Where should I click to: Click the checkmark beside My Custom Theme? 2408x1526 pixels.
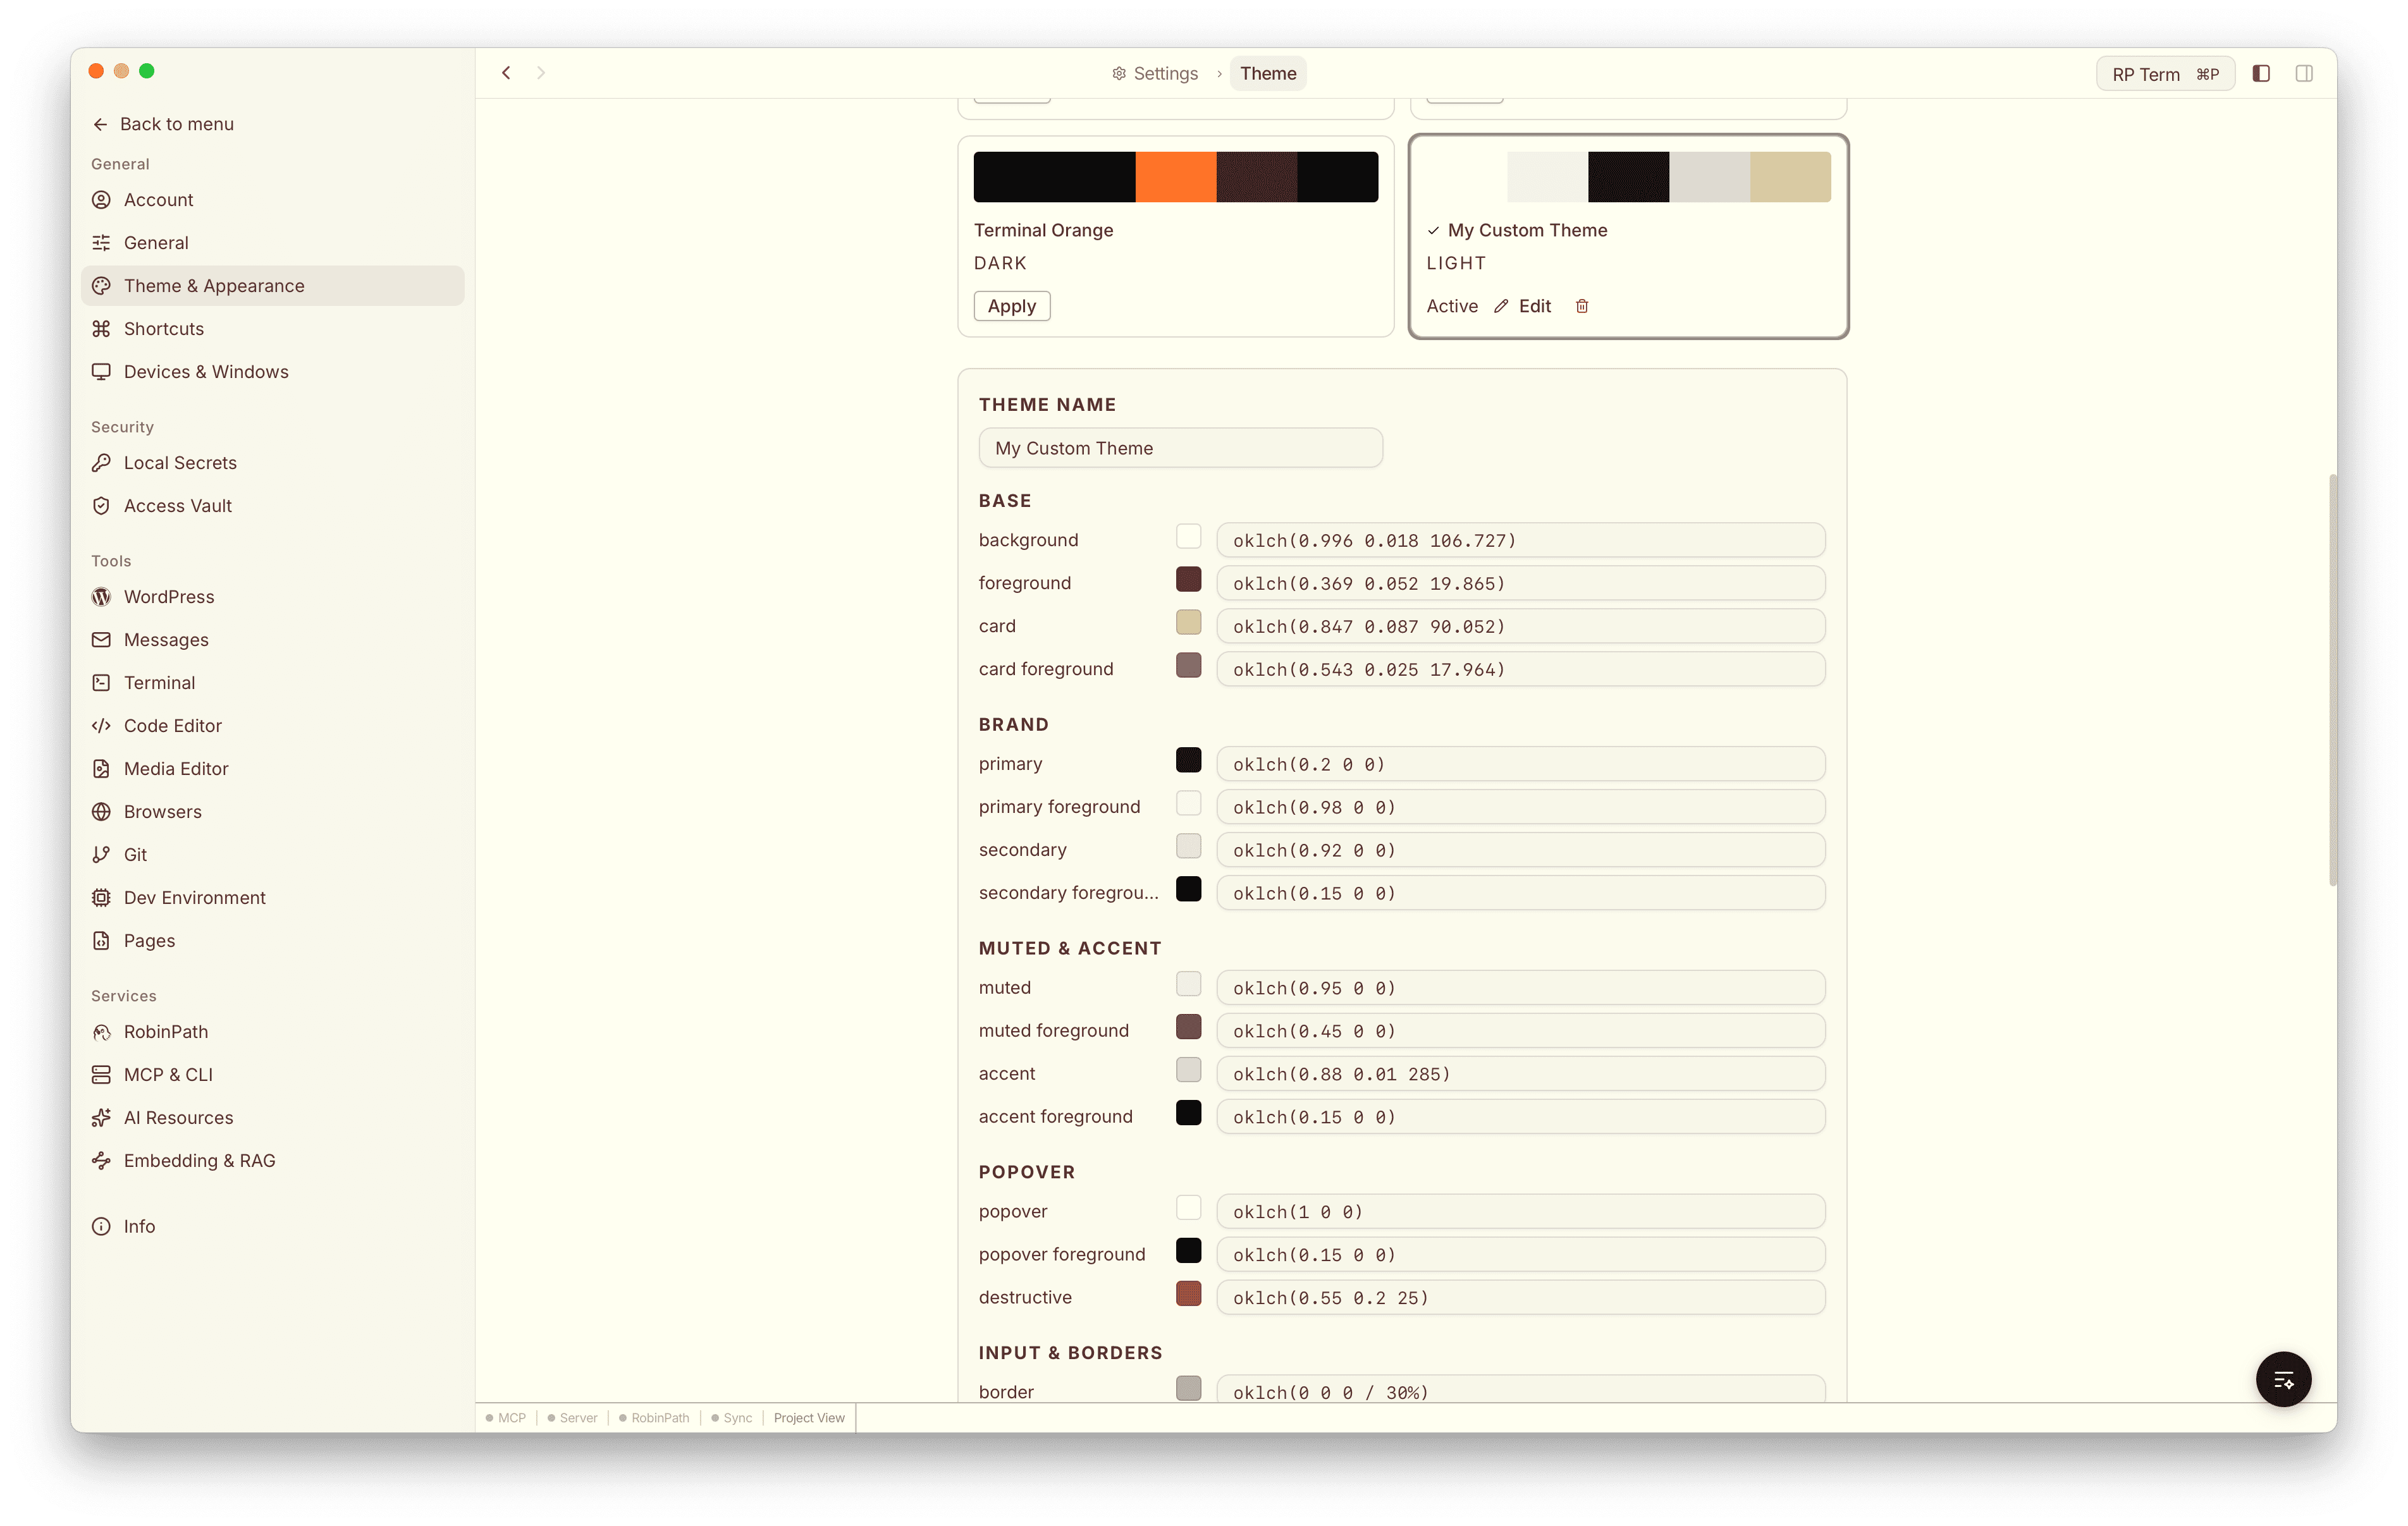[x=1434, y=230]
